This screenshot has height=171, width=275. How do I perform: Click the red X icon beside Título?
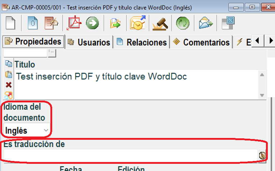coord(8,85)
